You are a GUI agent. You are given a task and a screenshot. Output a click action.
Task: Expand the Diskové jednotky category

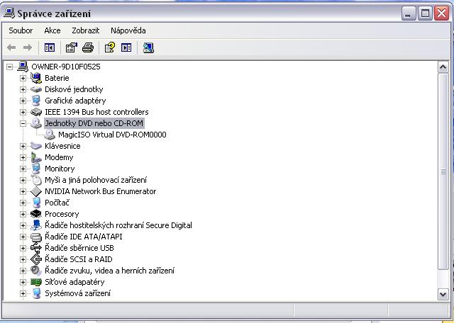point(23,89)
